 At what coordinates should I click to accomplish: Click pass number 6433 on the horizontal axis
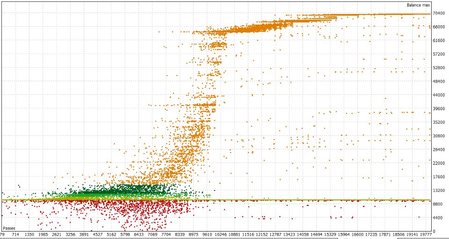point(139,234)
